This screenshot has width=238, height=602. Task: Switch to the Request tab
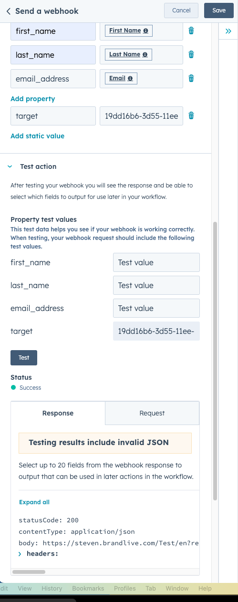[x=152, y=413]
